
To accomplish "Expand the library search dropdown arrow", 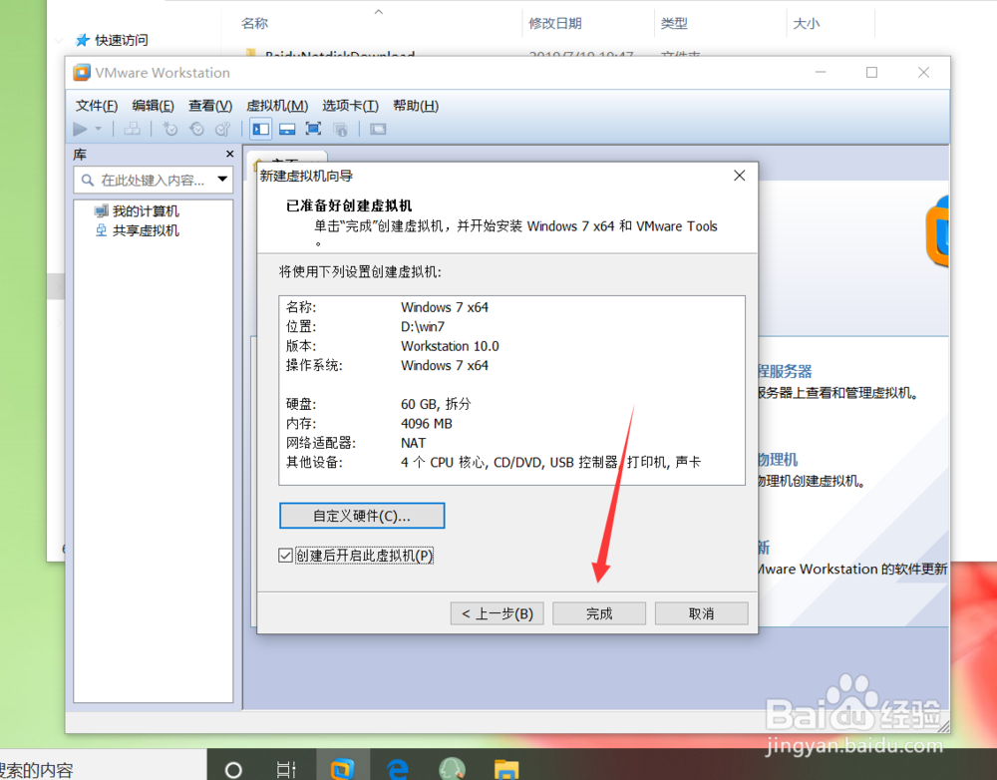I will pos(224,180).
